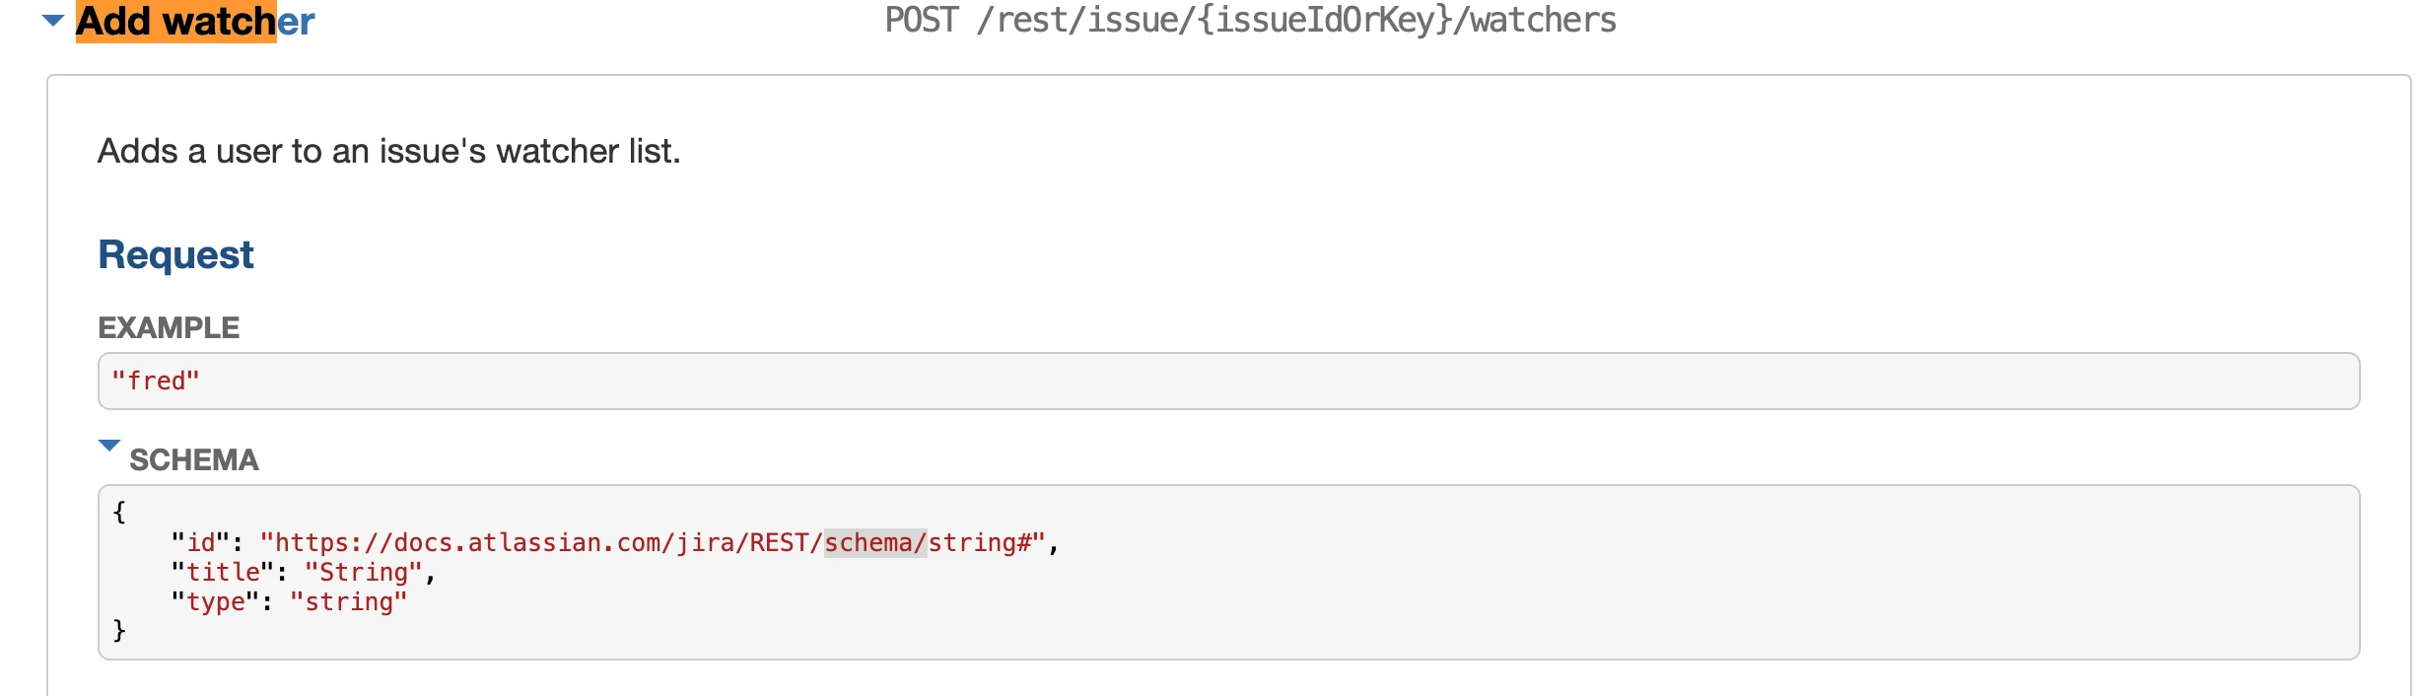This screenshot has width=2425, height=696.
Task: Click the highlighted "schema/" search match
Action: [x=875, y=543]
